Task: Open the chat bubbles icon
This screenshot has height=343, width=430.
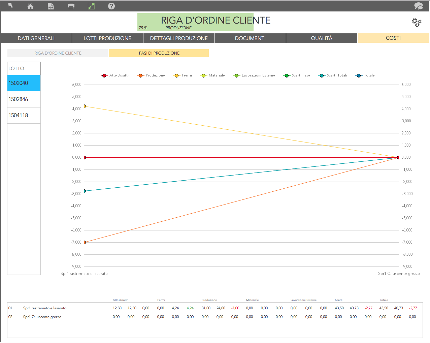Action: pyautogui.click(x=418, y=6)
